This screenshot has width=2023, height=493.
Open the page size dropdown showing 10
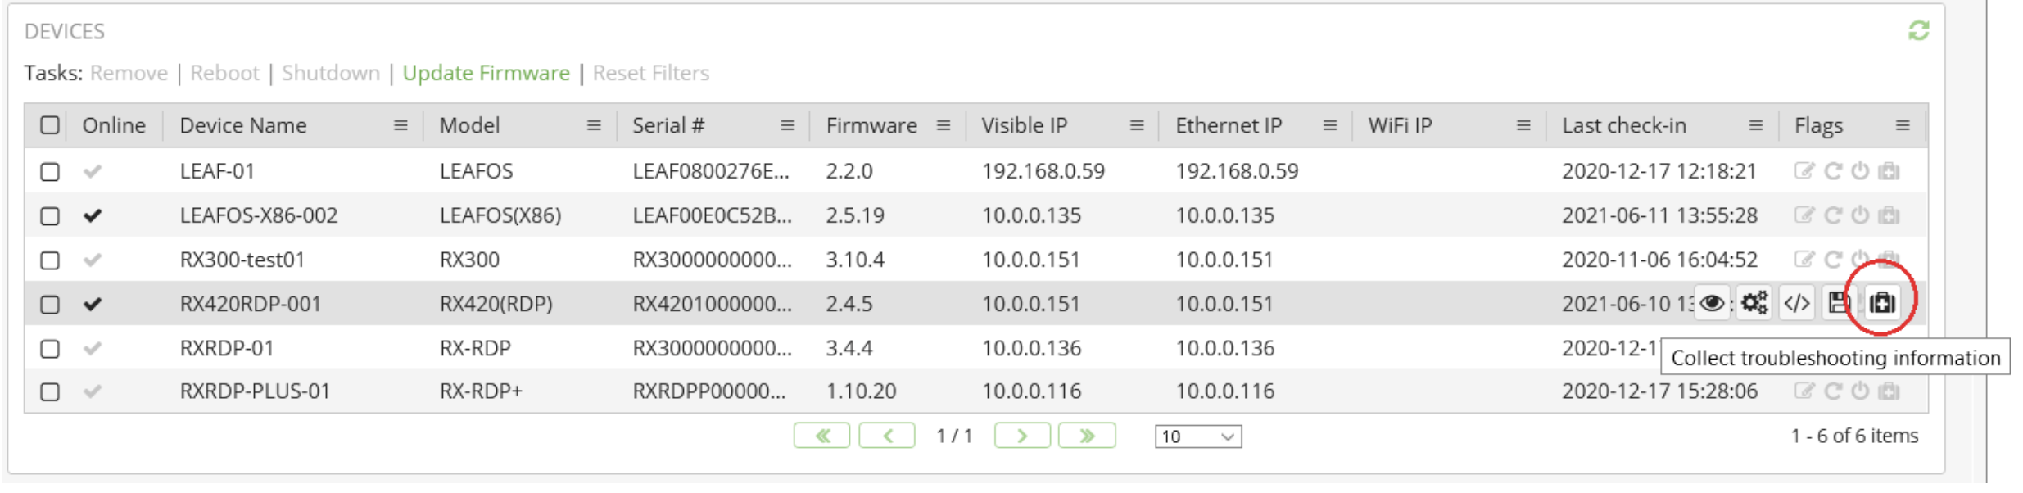tap(1198, 436)
